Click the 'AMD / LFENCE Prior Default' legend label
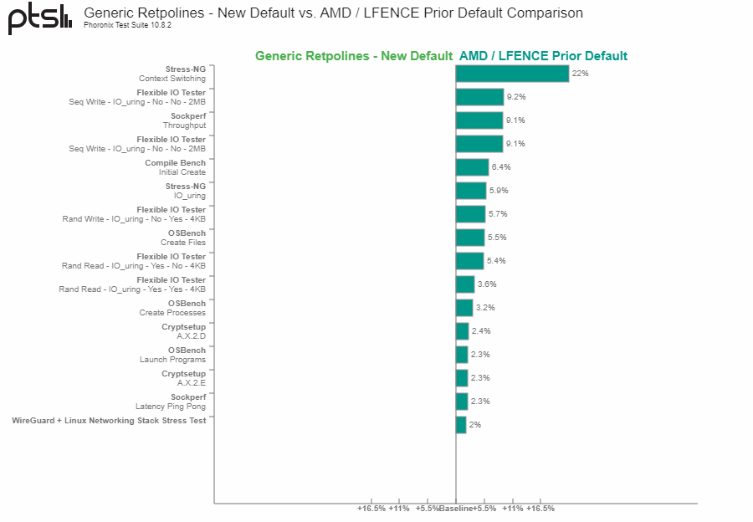753x522 pixels. [543, 56]
